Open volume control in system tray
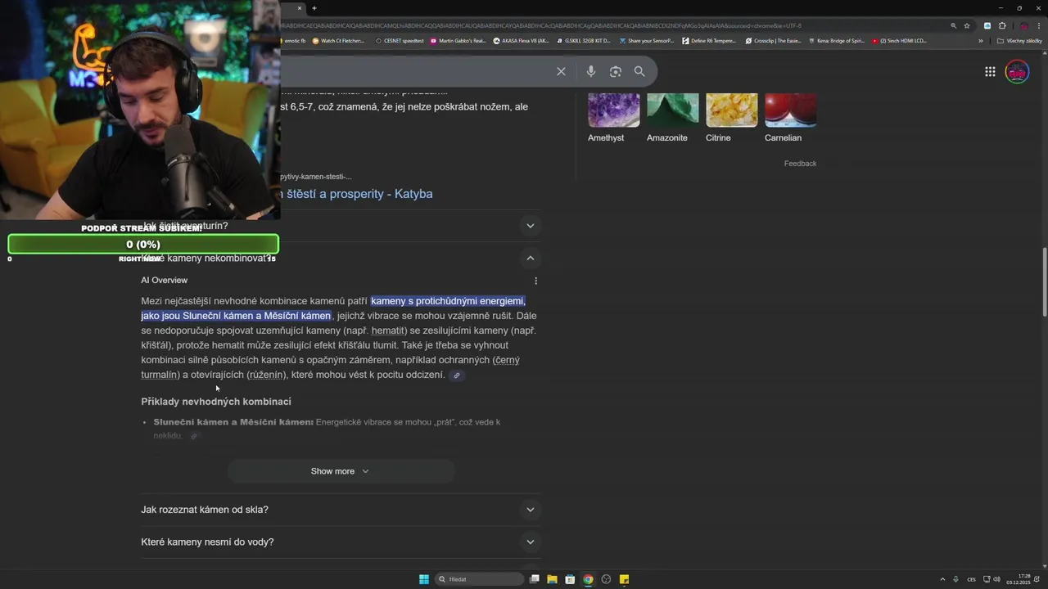This screenshot has width=1048, height=589. point(996,579)
